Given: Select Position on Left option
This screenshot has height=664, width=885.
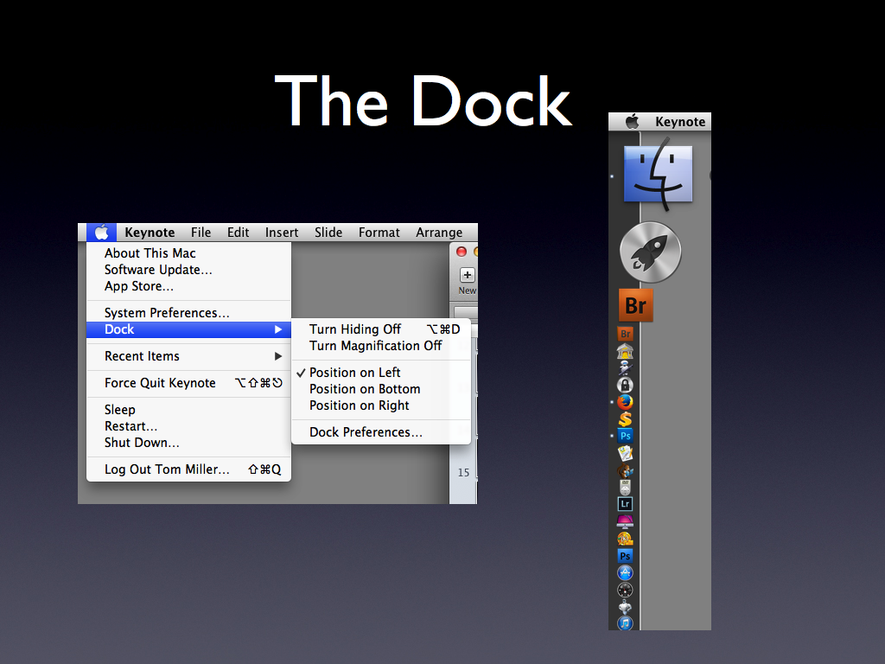Looking at the screenshot, I should coord(354,373).
